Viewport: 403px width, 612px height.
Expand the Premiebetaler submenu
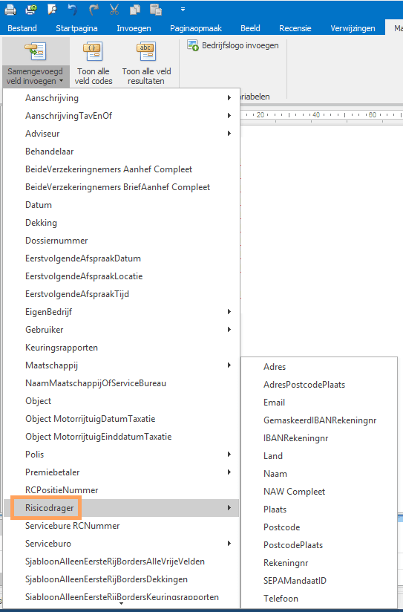point(121,472)
